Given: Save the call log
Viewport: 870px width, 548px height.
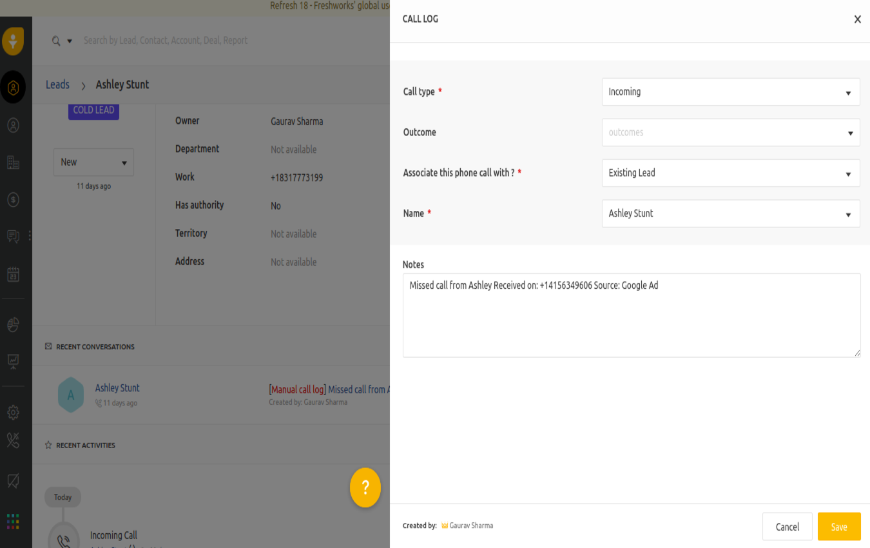Looking at the screenshot, I should point(838,526).
